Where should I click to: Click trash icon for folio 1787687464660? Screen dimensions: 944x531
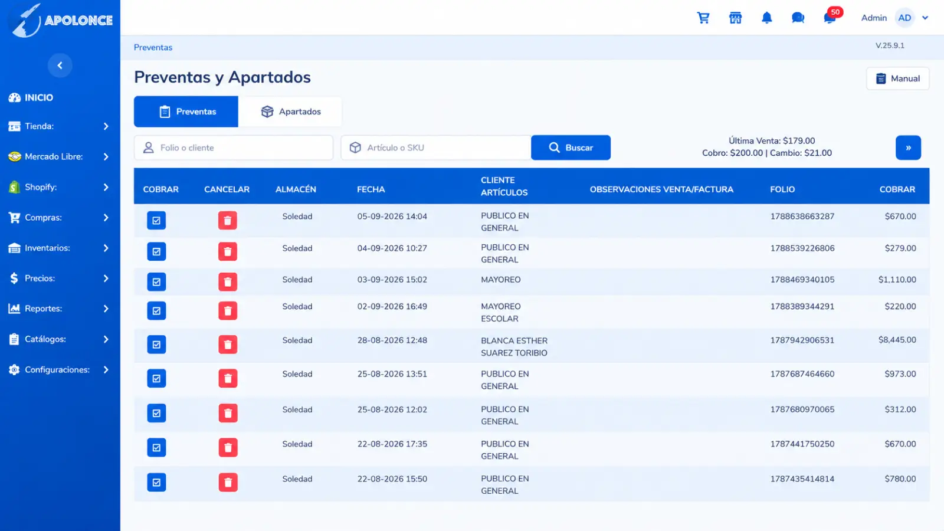(228, 378)
